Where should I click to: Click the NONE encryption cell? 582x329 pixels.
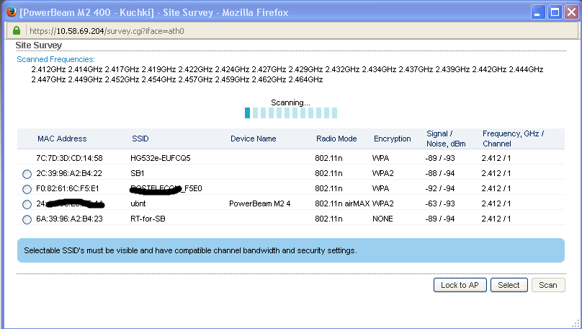[382, 219]
